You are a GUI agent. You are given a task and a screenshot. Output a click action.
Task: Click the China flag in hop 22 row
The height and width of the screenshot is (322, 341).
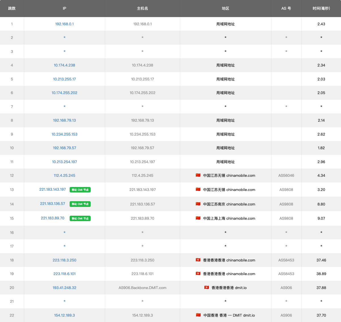[x=198, y=315]
